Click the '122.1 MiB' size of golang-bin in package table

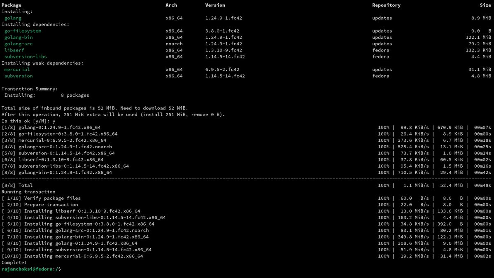coord(478,37)
